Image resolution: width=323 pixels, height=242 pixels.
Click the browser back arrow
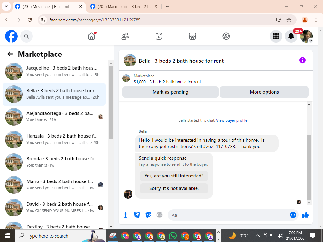(7, 20)
